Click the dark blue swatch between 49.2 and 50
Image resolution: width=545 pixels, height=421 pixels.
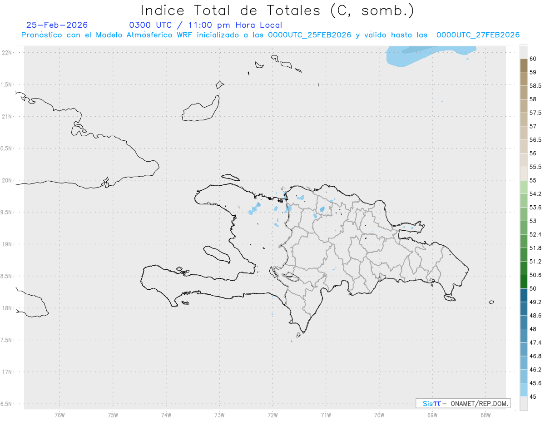pyautogui.click(x=524, y=295)
